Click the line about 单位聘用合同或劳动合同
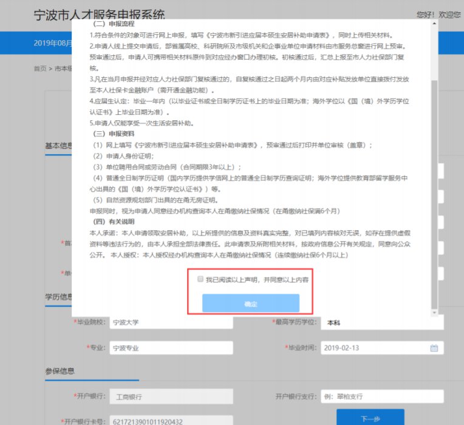464x425 pixels. (167, 167)
